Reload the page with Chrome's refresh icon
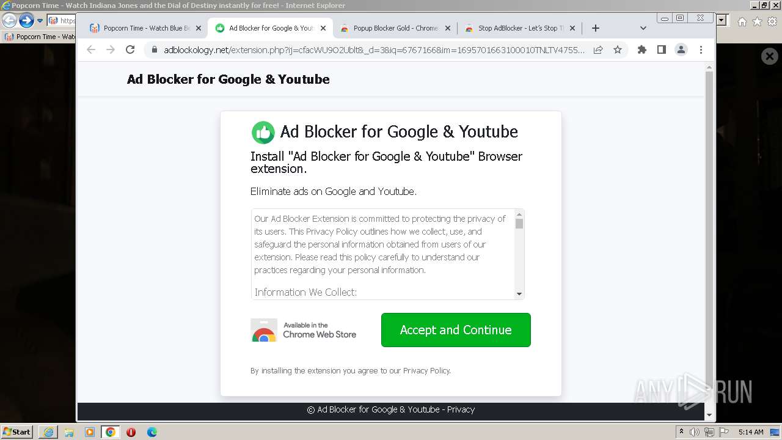 (130, 50)
